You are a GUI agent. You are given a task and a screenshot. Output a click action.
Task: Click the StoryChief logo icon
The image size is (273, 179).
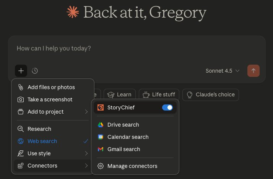tap(101, 107)
